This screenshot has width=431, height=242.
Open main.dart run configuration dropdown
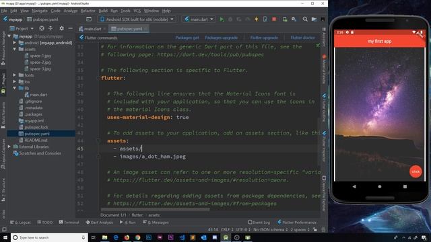pyautogui.click(x=199, y=19)
